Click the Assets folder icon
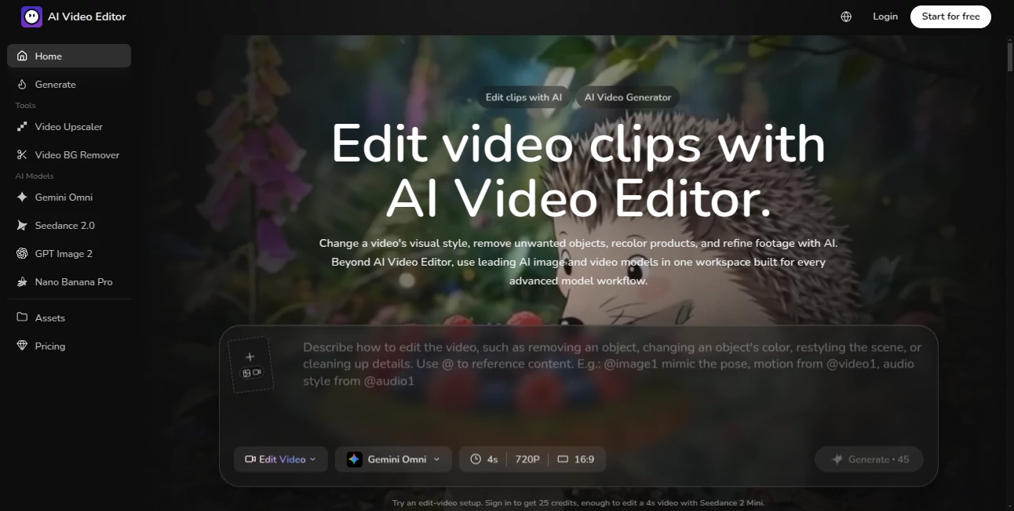 point(22,318)
